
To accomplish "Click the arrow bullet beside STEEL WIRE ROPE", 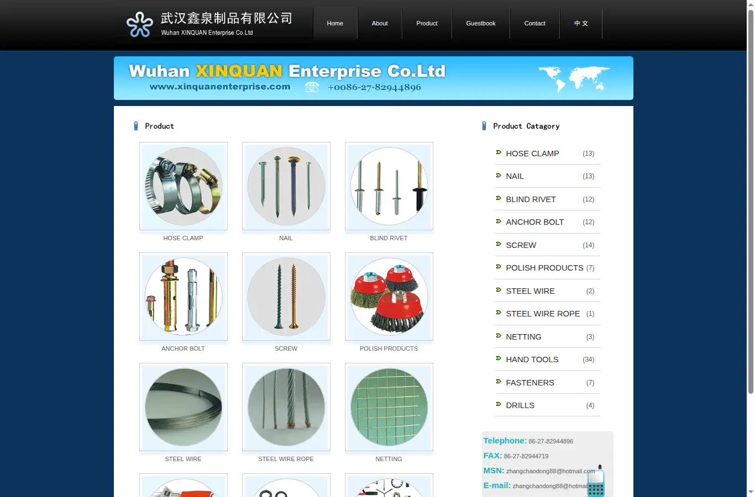I will pos(499,313).
